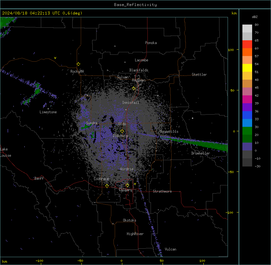Click the Airdrie city label
This screenshot has height=265, width=271.
pos(127,169)
